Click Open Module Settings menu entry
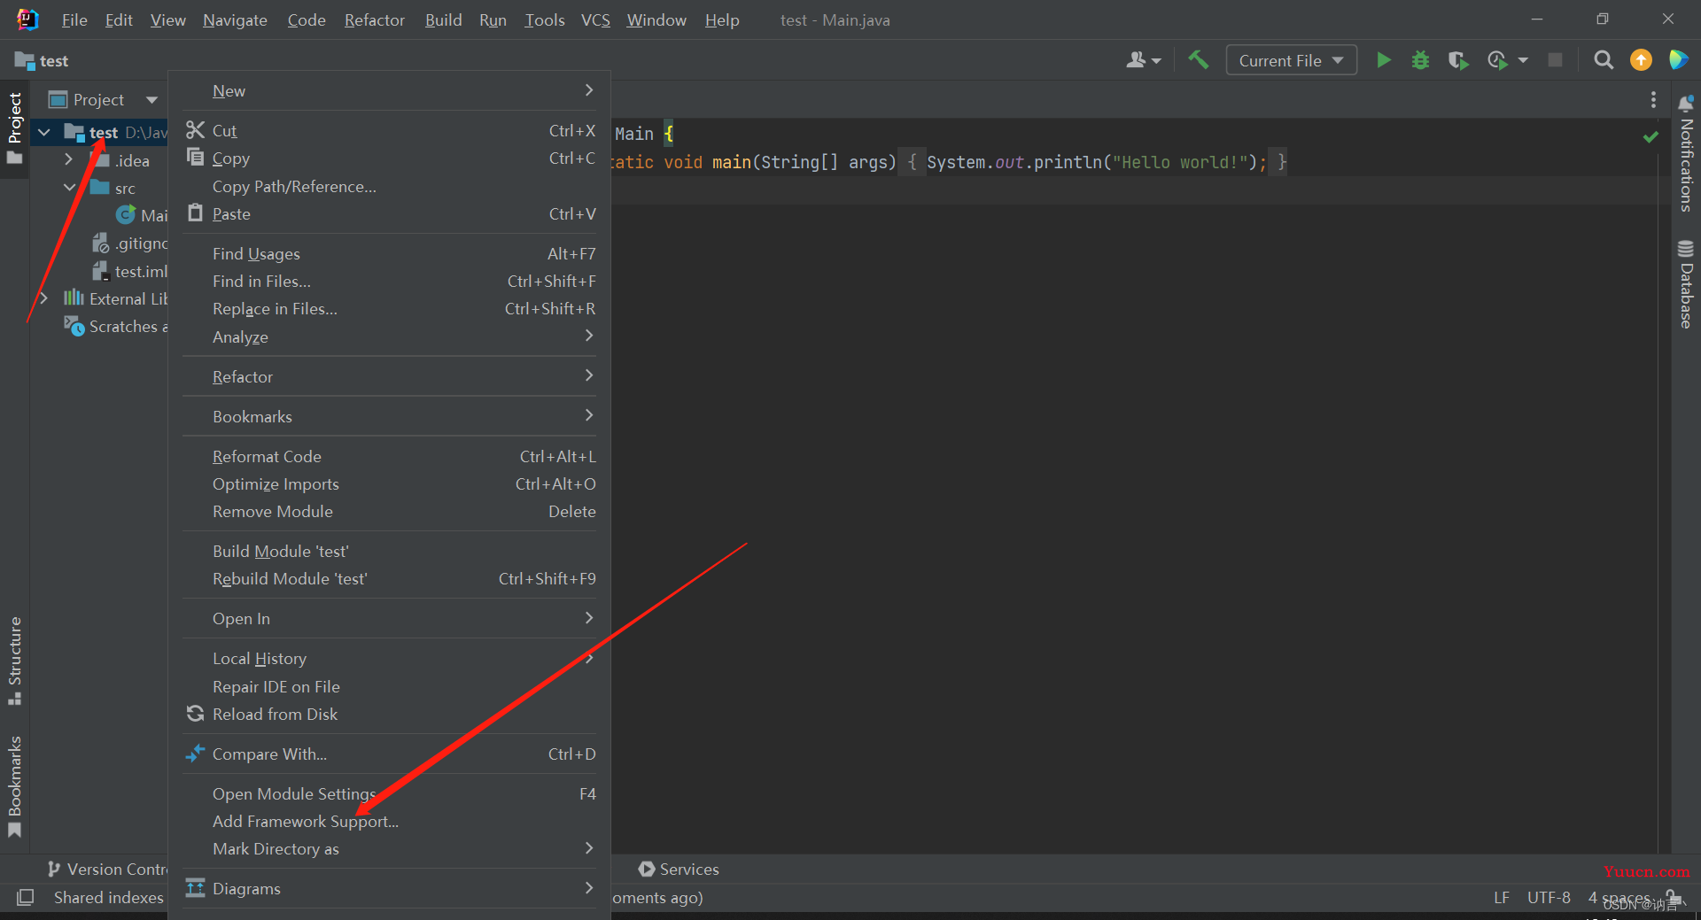Screen dimensions: 1701x920 [x=294, y=794]
